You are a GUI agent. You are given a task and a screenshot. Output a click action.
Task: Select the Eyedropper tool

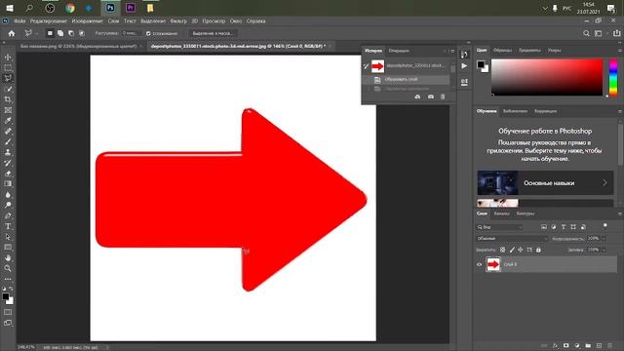[x=8, y=121]
